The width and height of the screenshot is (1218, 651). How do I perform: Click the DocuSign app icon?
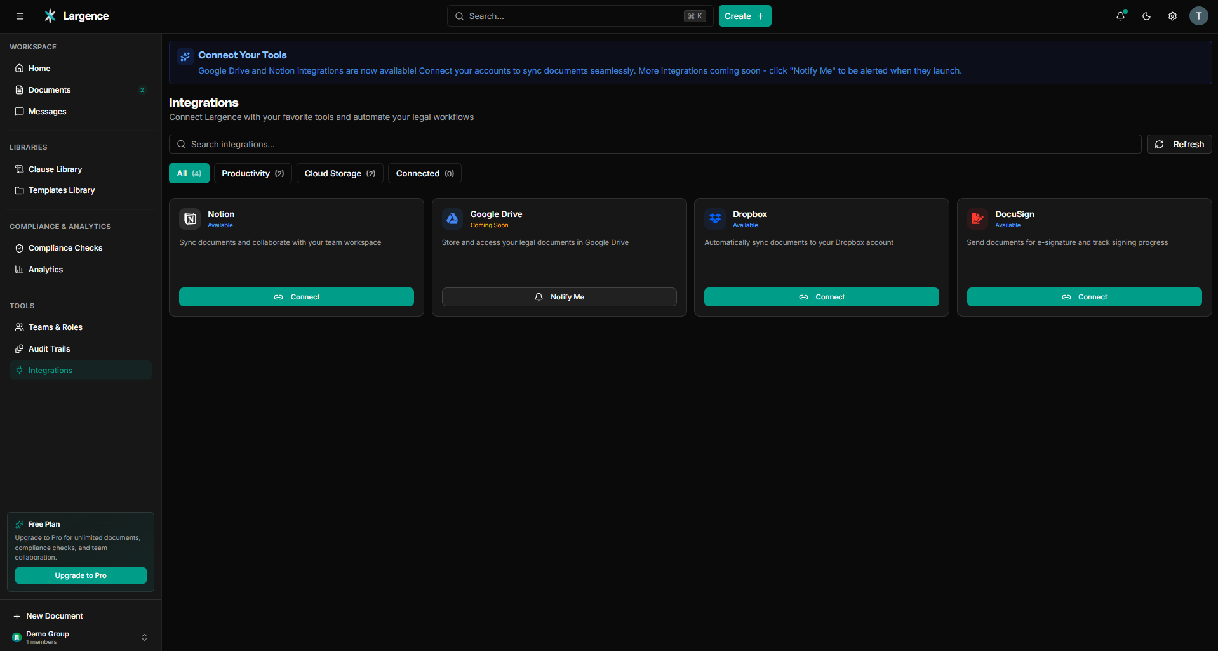978,219
